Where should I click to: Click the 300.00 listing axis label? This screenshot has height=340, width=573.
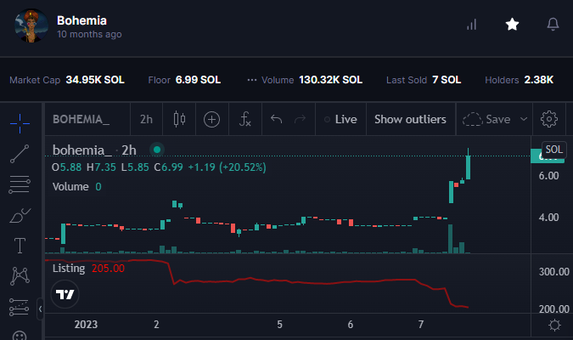554,272
